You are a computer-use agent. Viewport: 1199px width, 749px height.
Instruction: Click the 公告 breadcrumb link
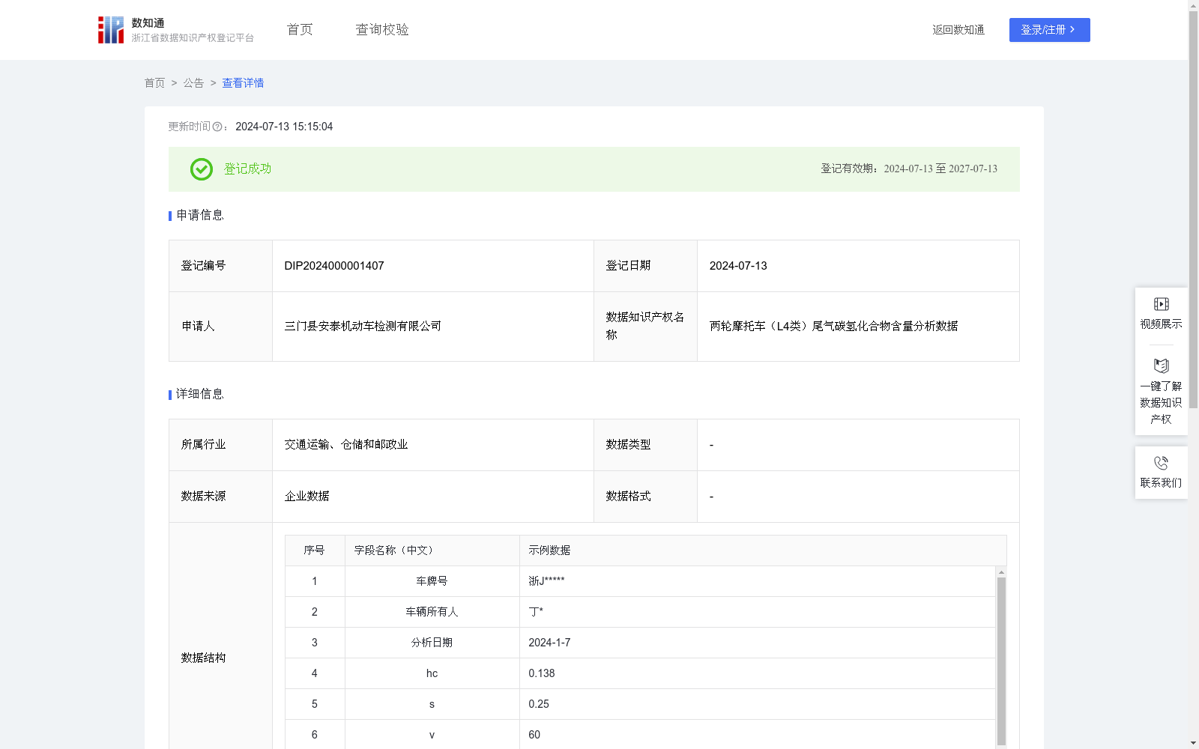click(x=193, y=83)
